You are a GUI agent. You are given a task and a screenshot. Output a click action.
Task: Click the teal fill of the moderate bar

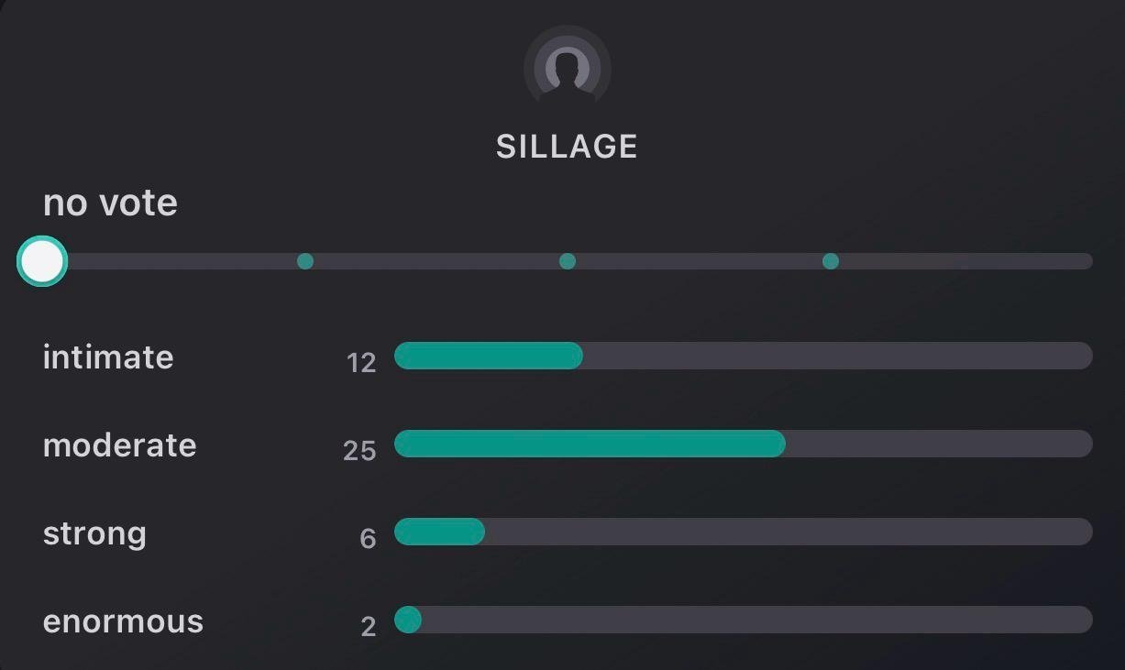(x=589, y=444)
